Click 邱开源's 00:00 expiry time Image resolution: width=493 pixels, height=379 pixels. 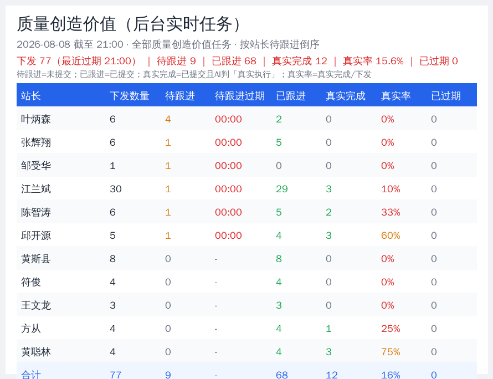(x=228, y=235)
